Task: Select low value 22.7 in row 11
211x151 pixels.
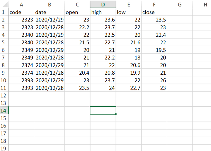Action: (x=129, y=88)
